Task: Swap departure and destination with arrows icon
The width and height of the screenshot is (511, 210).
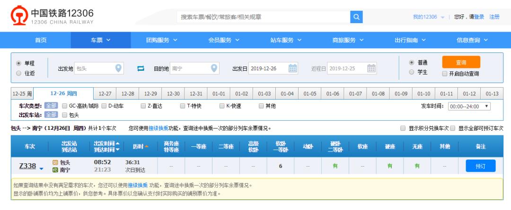Action: point(141,68)
